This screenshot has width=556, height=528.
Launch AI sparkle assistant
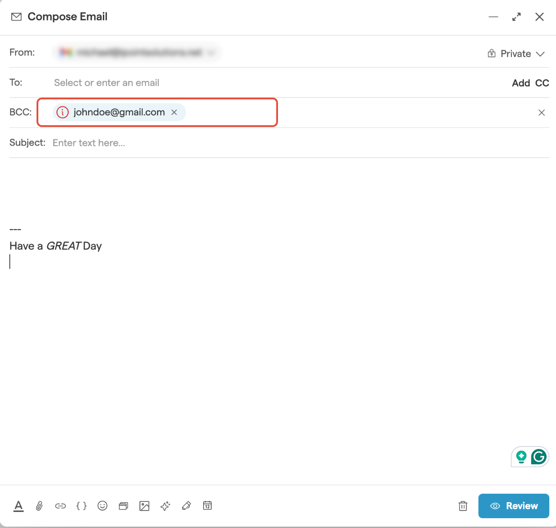(x=165, y=506)
